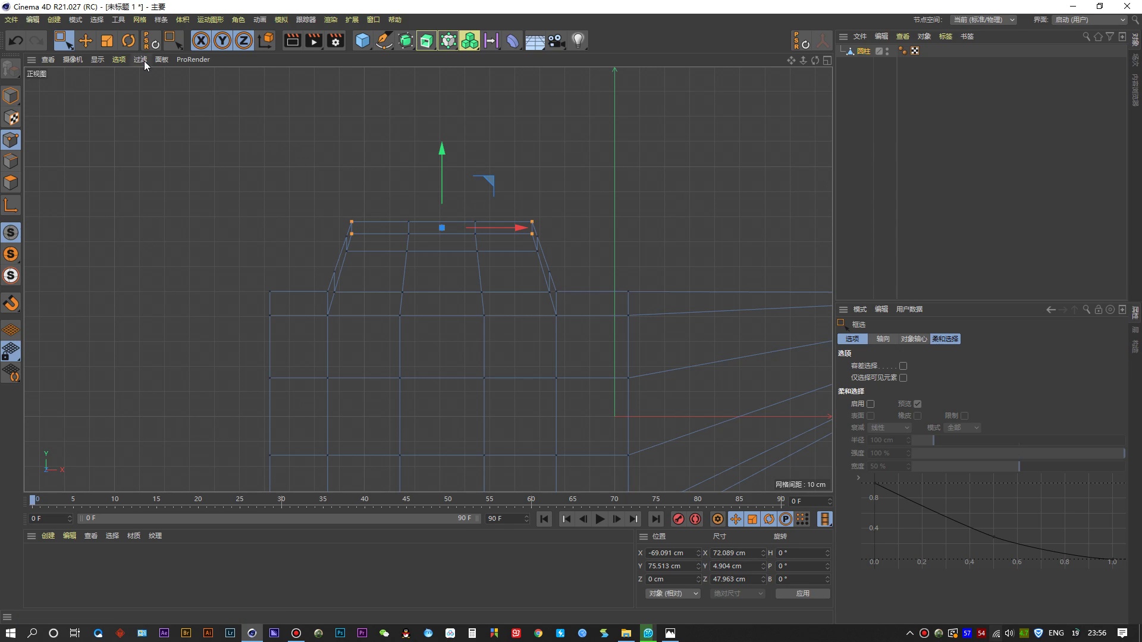Click the light bulb Light icon
This screenshot has height=642, width=1142.
tap(578, 40)
